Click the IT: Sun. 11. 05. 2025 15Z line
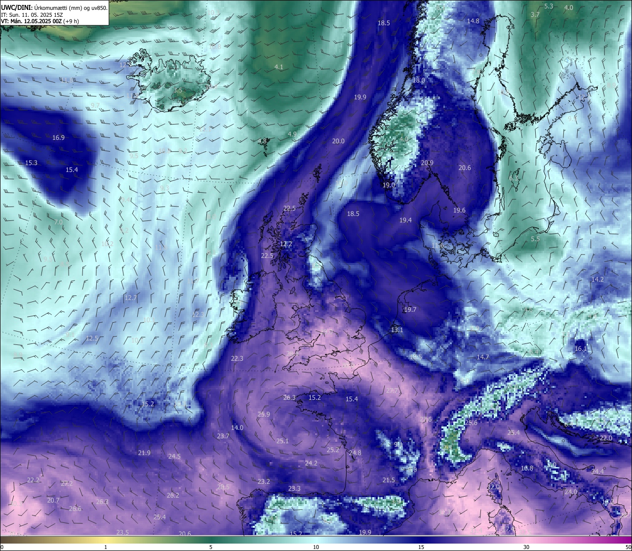 coord(32,15)
